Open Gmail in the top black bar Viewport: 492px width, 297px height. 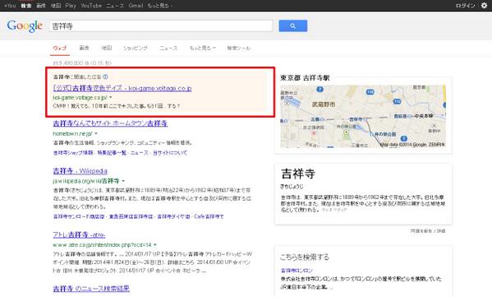pos(136,5)
